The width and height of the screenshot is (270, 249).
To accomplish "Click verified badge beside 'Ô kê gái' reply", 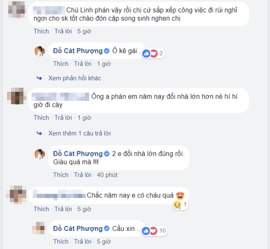I will [107, 51].
